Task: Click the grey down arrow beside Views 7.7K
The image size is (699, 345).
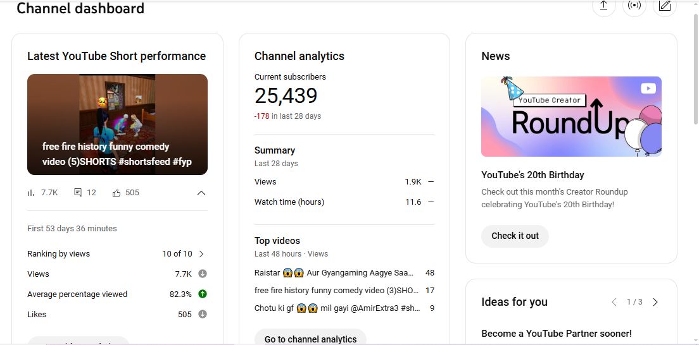Action: coord(203,274)
